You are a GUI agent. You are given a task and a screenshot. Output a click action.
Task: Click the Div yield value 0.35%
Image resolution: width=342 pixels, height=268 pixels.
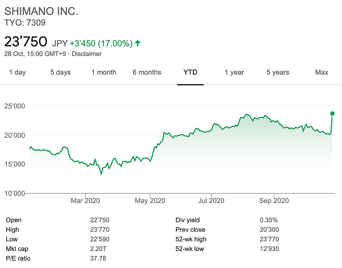coord(269,220)
